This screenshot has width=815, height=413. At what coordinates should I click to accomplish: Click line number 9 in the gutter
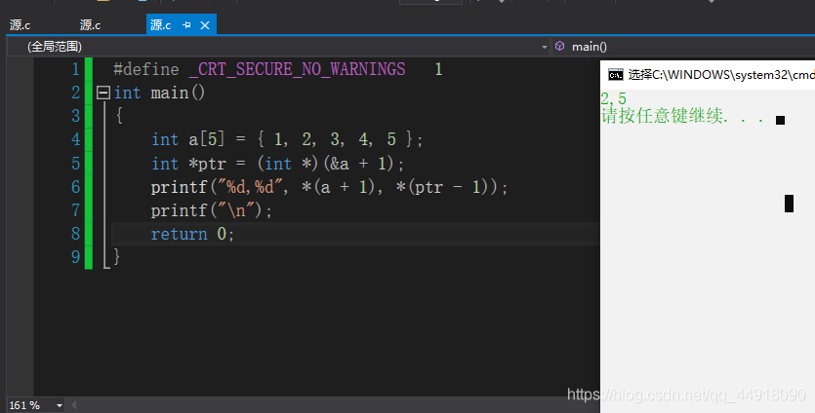coord(76,256)
